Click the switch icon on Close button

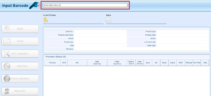click(x=7, y=41)
